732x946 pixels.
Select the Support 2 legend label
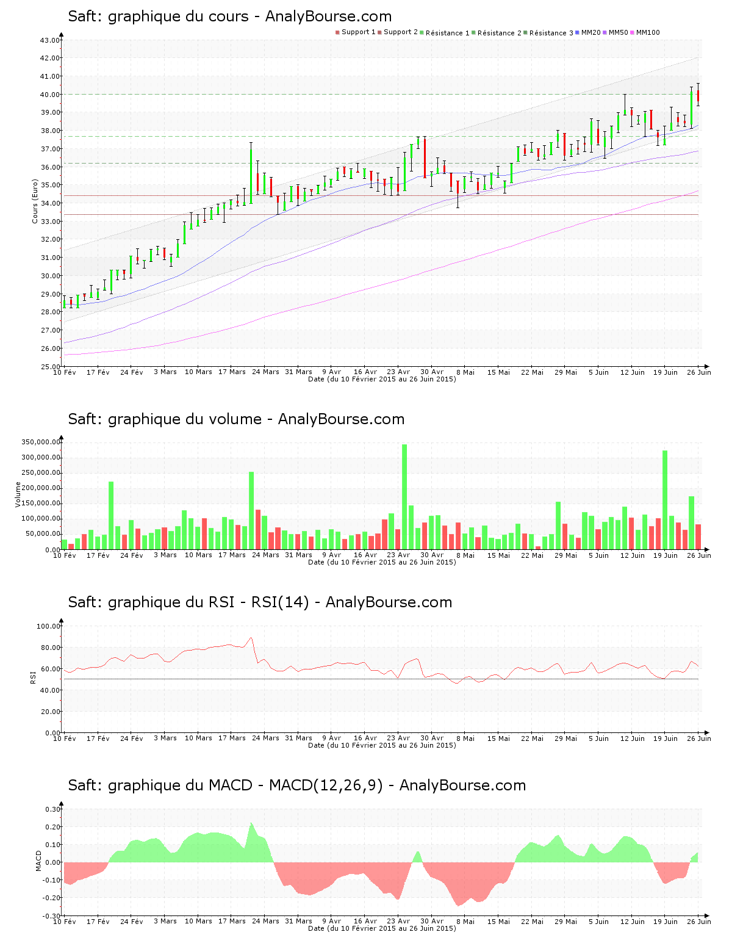pyautogui.click(x=401, y=32)
